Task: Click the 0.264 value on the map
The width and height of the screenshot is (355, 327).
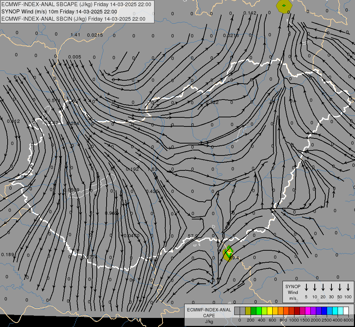Action: [x=73, y=123]
